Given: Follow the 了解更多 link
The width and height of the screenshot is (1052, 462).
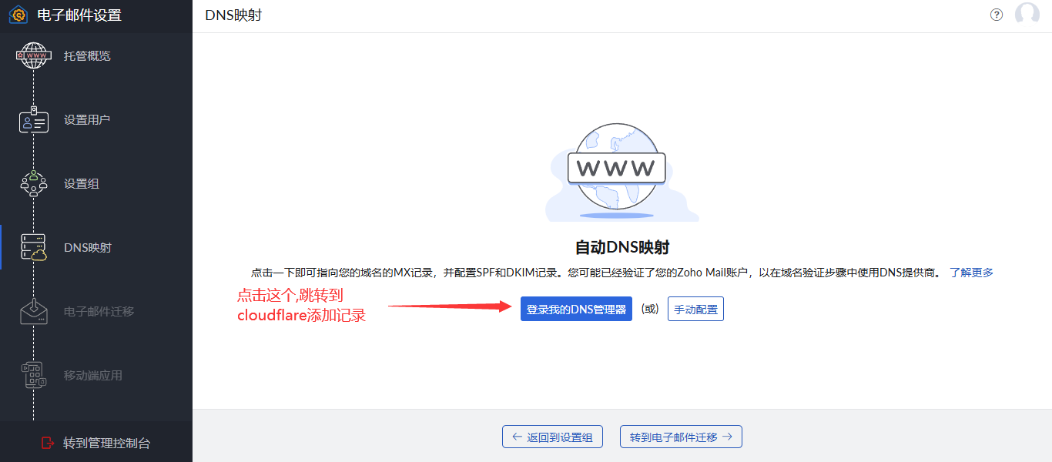Looking at the screenshot, I should (971, 273).
